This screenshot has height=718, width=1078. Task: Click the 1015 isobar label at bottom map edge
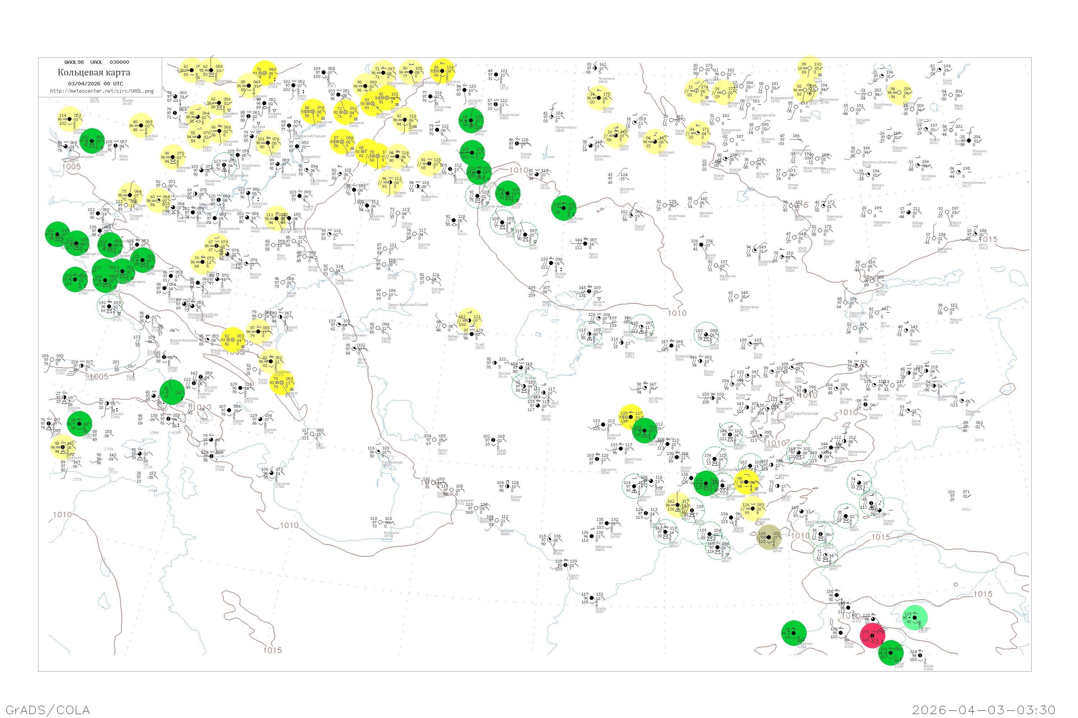pos(272,650)
